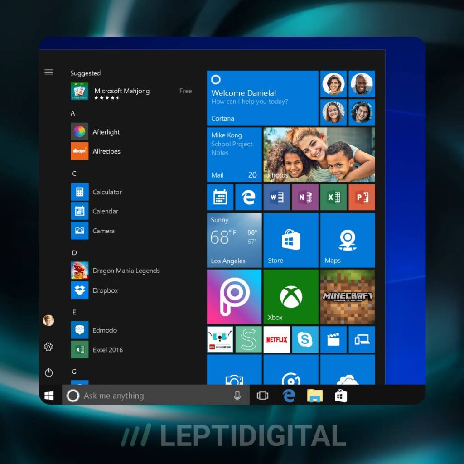Click the Cortana circle in taskbar search
The height and width of the screenshot is (464, 464).
coord(73,396)
